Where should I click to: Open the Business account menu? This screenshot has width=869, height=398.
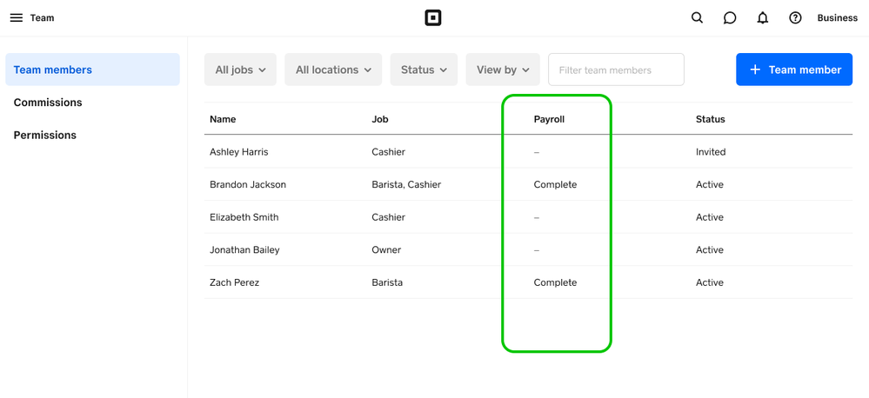837,17
